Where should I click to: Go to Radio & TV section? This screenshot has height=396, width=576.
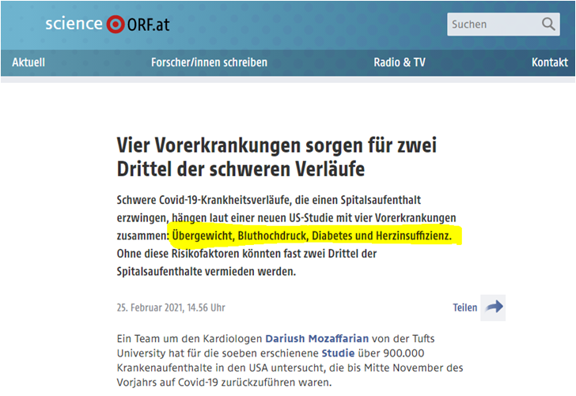point(400,62)
